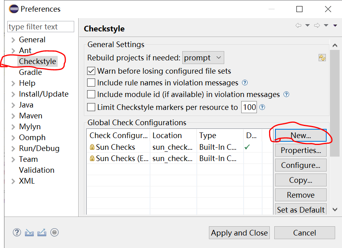Viewport: 342px width, 248px height.
Task: Enable Include rule names in violation messages
Action: tap(91, 83)
